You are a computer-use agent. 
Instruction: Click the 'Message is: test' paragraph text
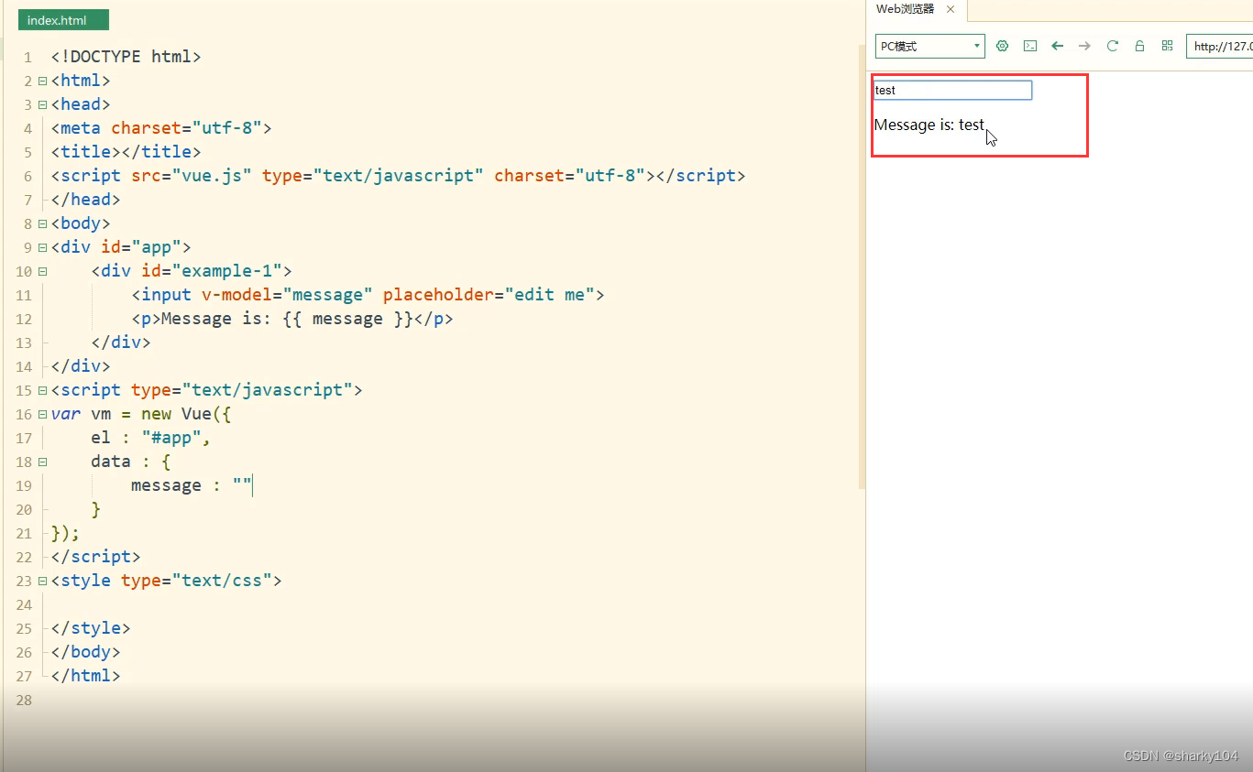point(929,125)
